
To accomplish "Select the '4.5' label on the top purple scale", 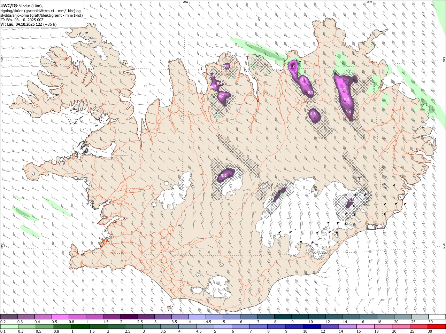I will point(208,322).
